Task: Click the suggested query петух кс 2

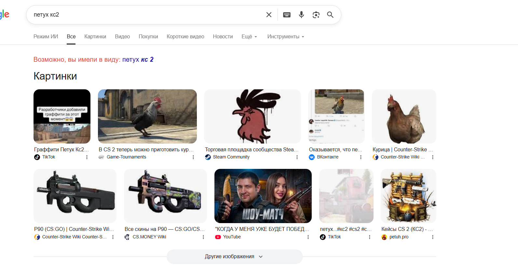Action: tap(138, 59)
